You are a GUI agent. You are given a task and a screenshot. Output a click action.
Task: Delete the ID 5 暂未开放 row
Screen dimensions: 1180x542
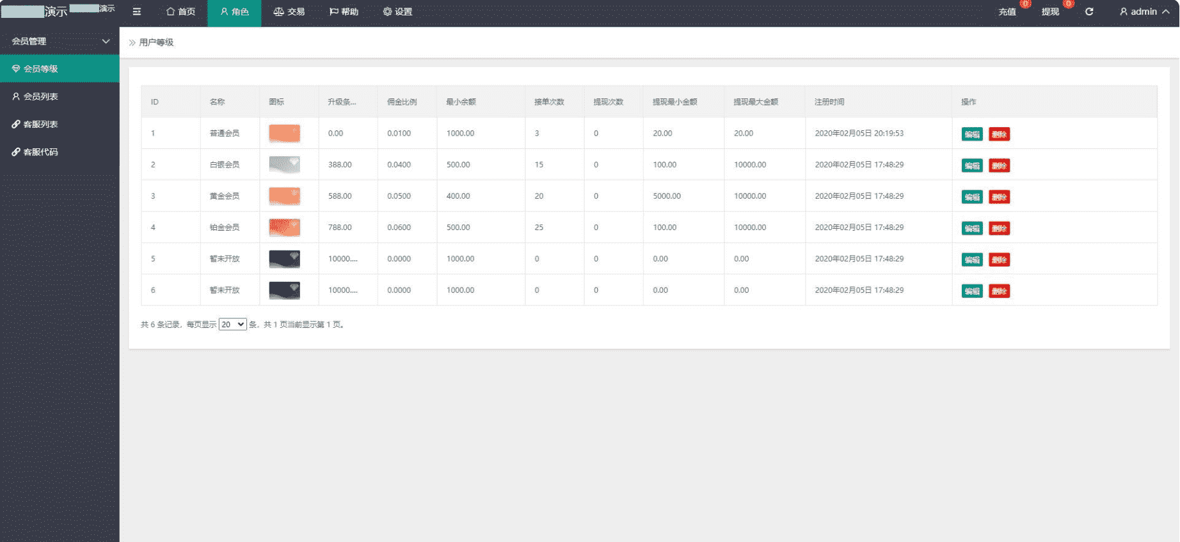[999, 259]
